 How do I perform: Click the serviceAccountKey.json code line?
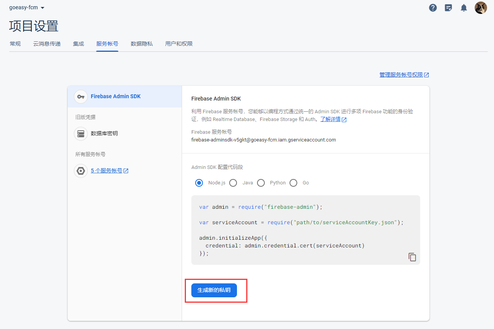[x=302, y=222]
